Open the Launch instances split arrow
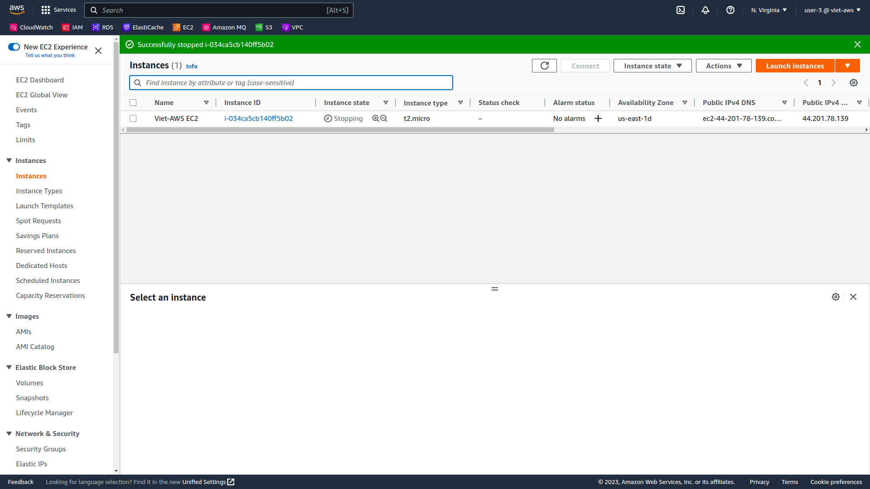This screenshot has width=870, height=489. coord(847,66)
